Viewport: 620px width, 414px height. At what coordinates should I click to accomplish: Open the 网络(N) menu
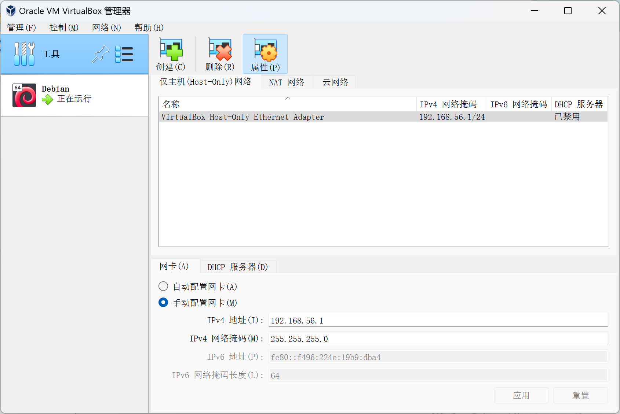(106, 27)
